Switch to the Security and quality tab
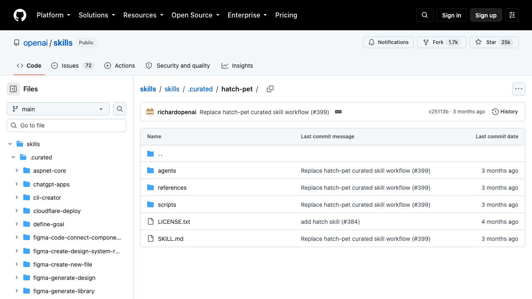 (178, 66)
